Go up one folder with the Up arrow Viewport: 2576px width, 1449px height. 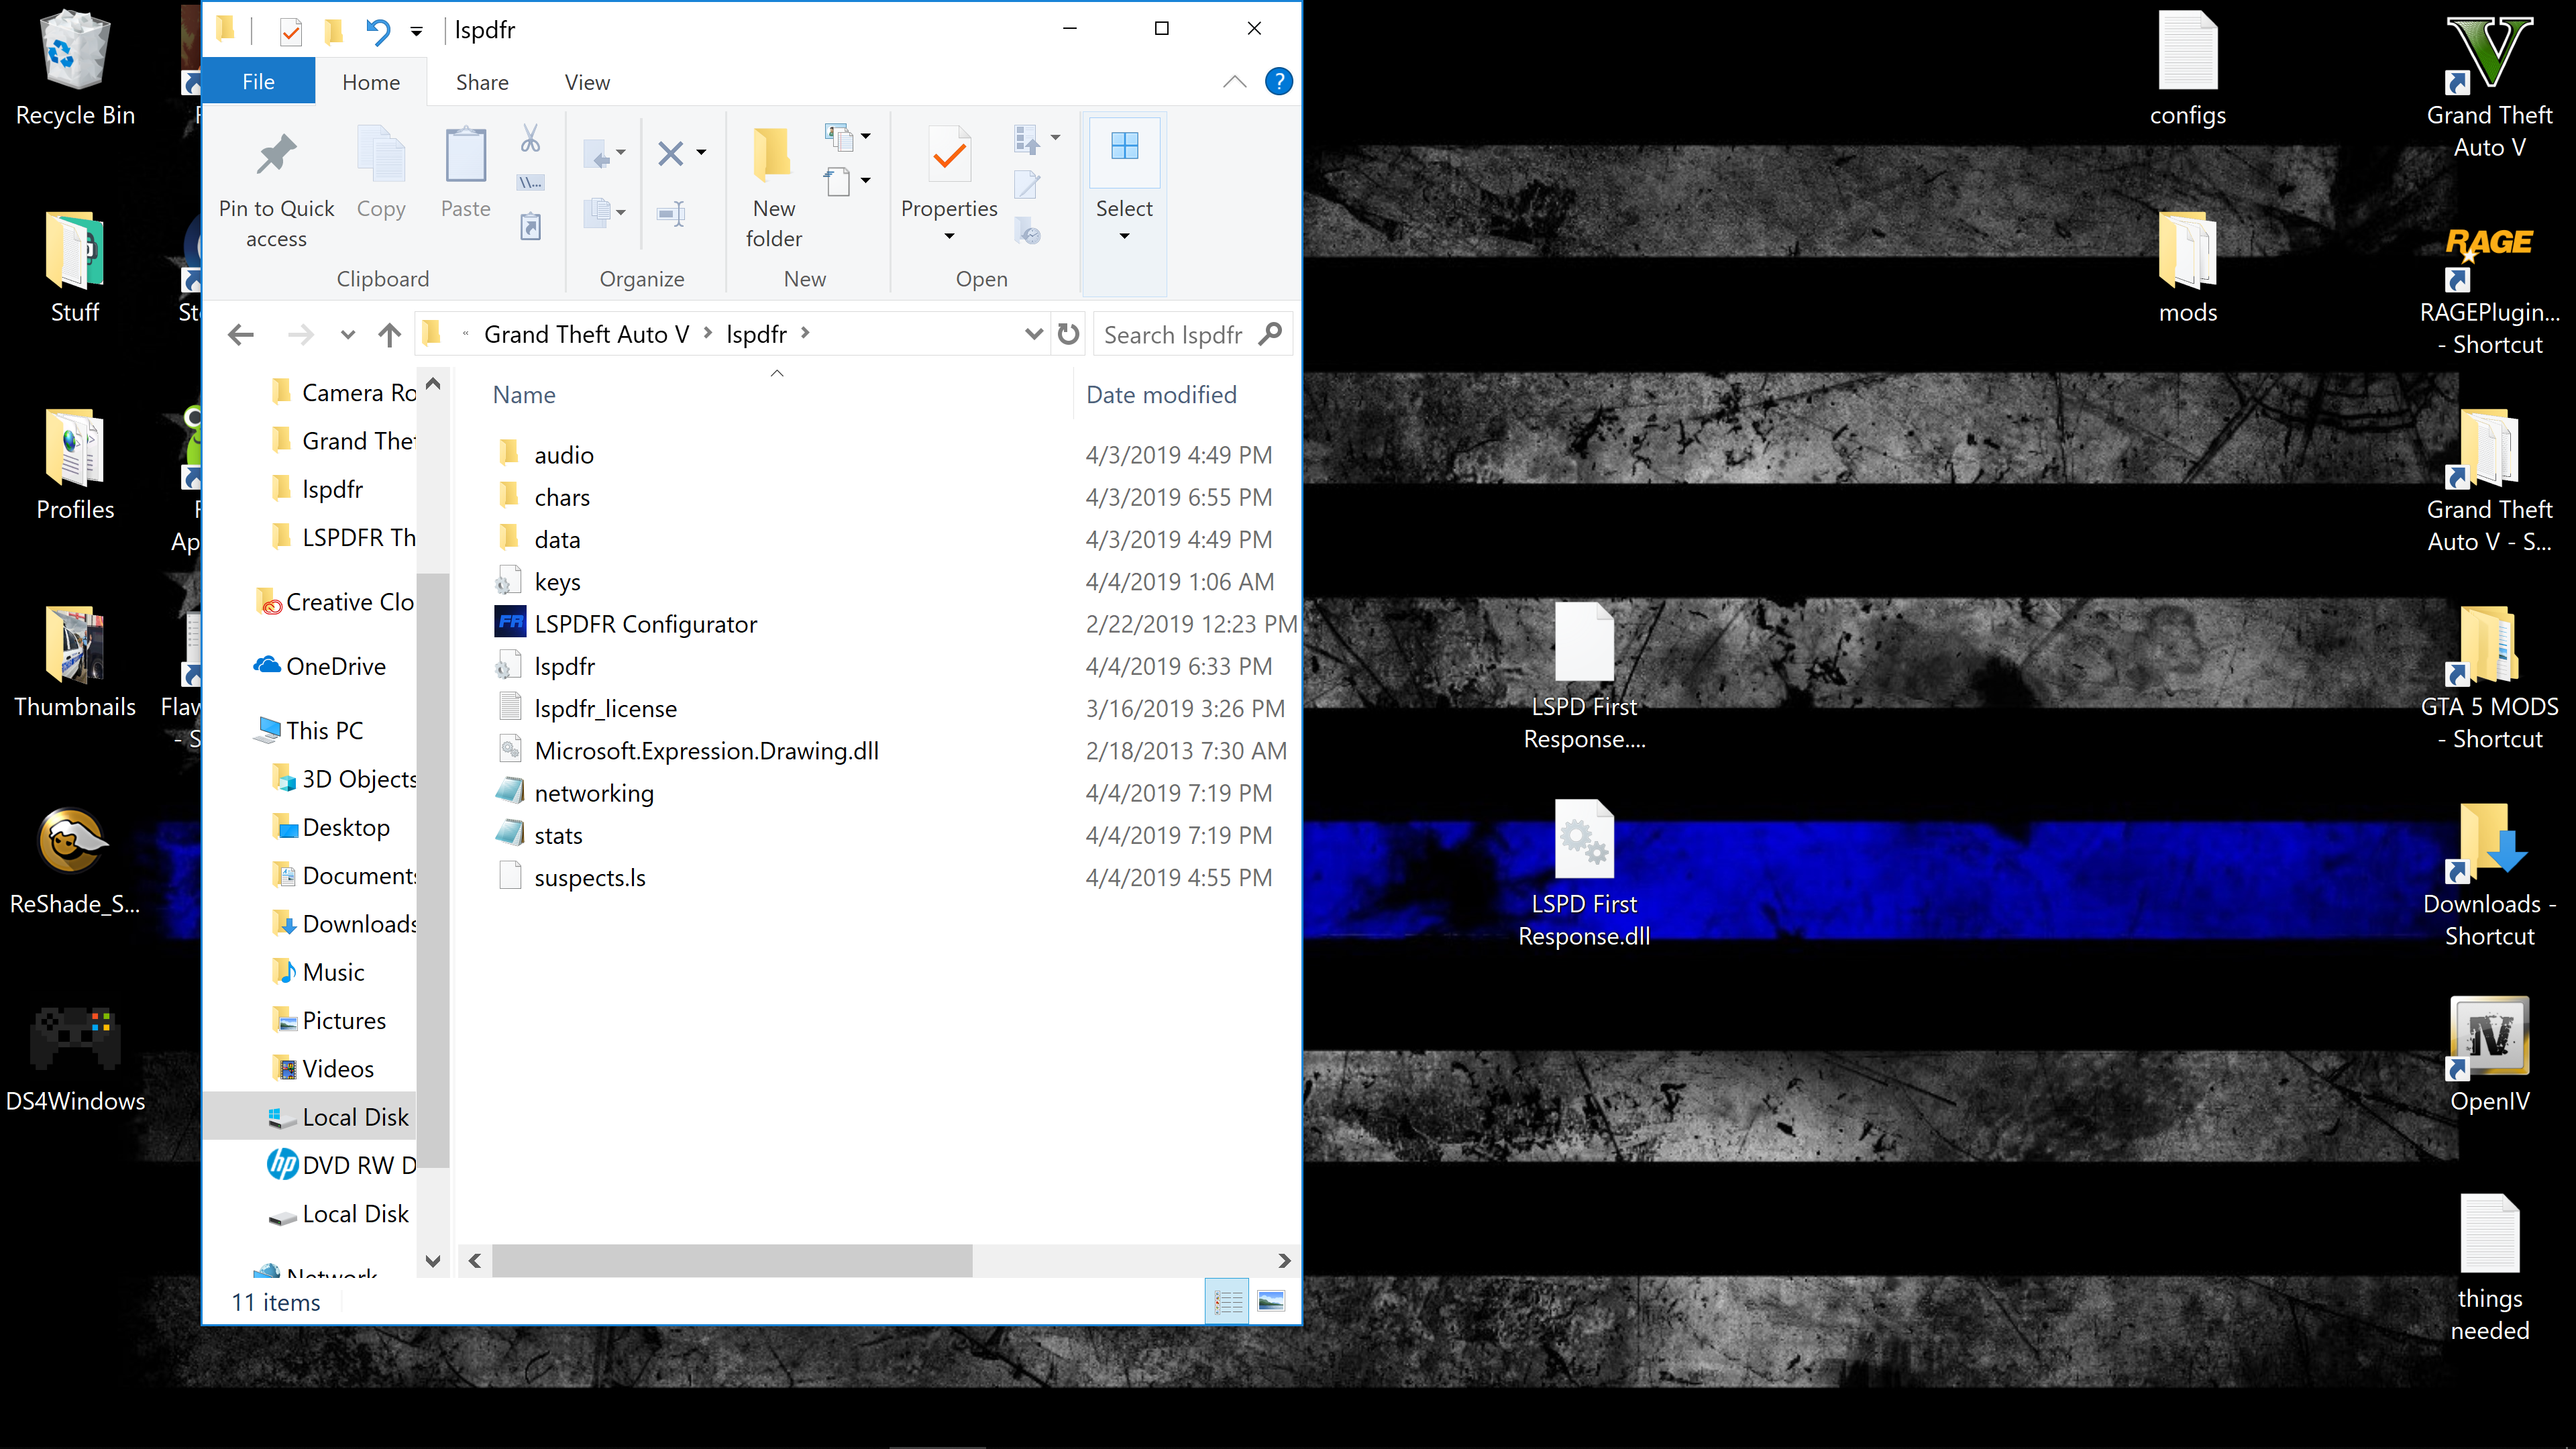click(390, 334)
